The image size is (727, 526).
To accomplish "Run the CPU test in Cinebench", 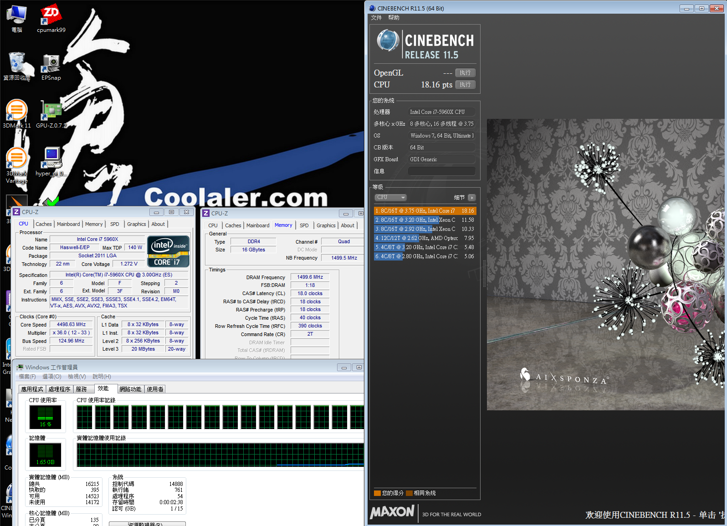I will [465, 85].
